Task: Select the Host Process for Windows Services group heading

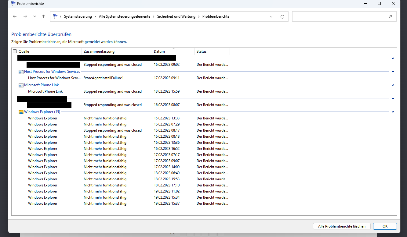Action: coord(52,72)
